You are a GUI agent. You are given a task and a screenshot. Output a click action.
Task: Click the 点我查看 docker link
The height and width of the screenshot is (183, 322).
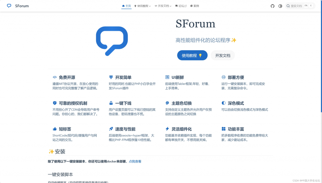pos(135,161)
